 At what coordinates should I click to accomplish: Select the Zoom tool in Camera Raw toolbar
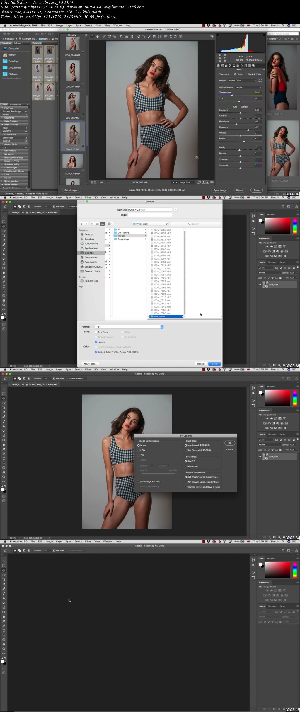pos(92,37)
